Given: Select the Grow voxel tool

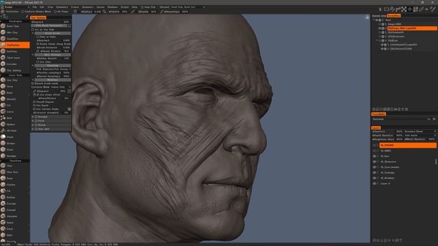Looking at the screenshot, I should tap(10, 87).
